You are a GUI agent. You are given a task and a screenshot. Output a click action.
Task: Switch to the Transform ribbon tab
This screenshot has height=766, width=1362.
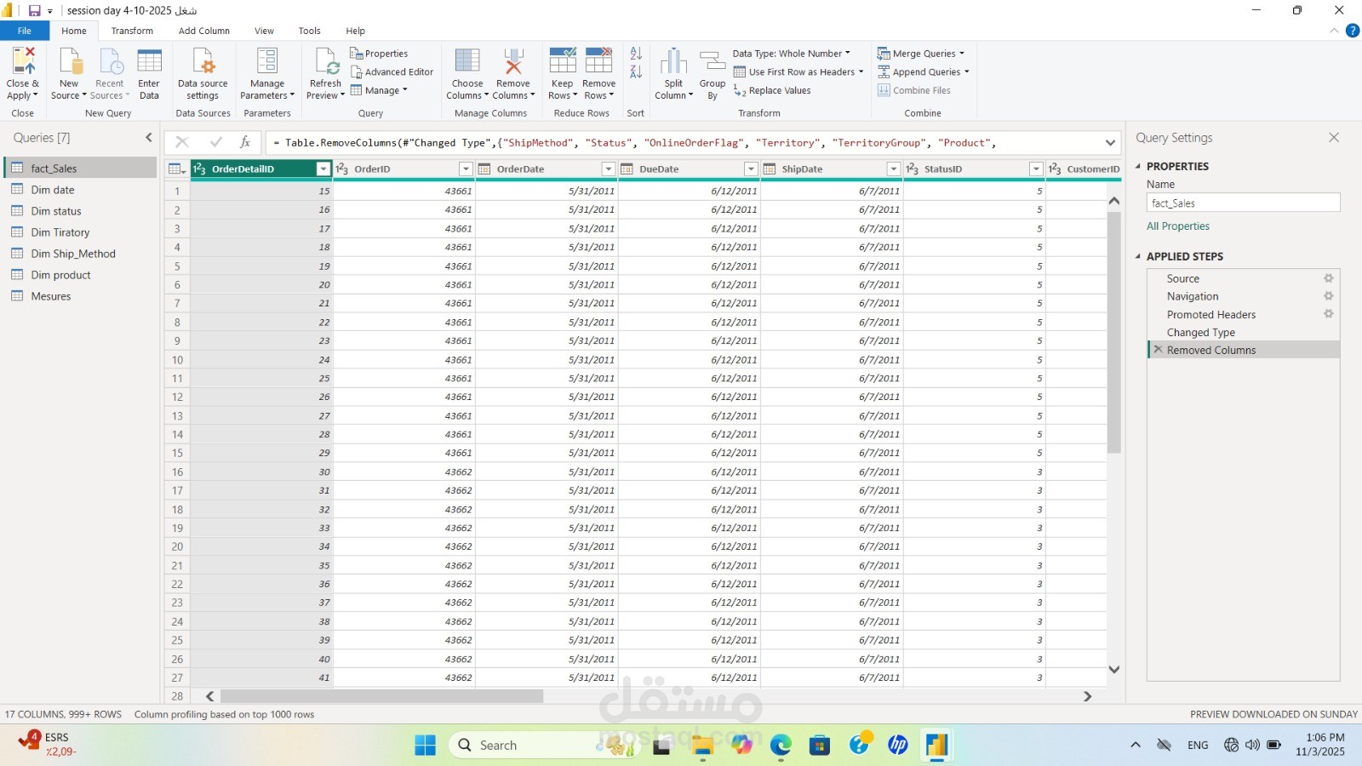[132, 31]
